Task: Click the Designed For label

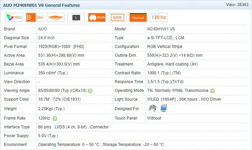Action: pyautogui.click(x=127, y=109)
